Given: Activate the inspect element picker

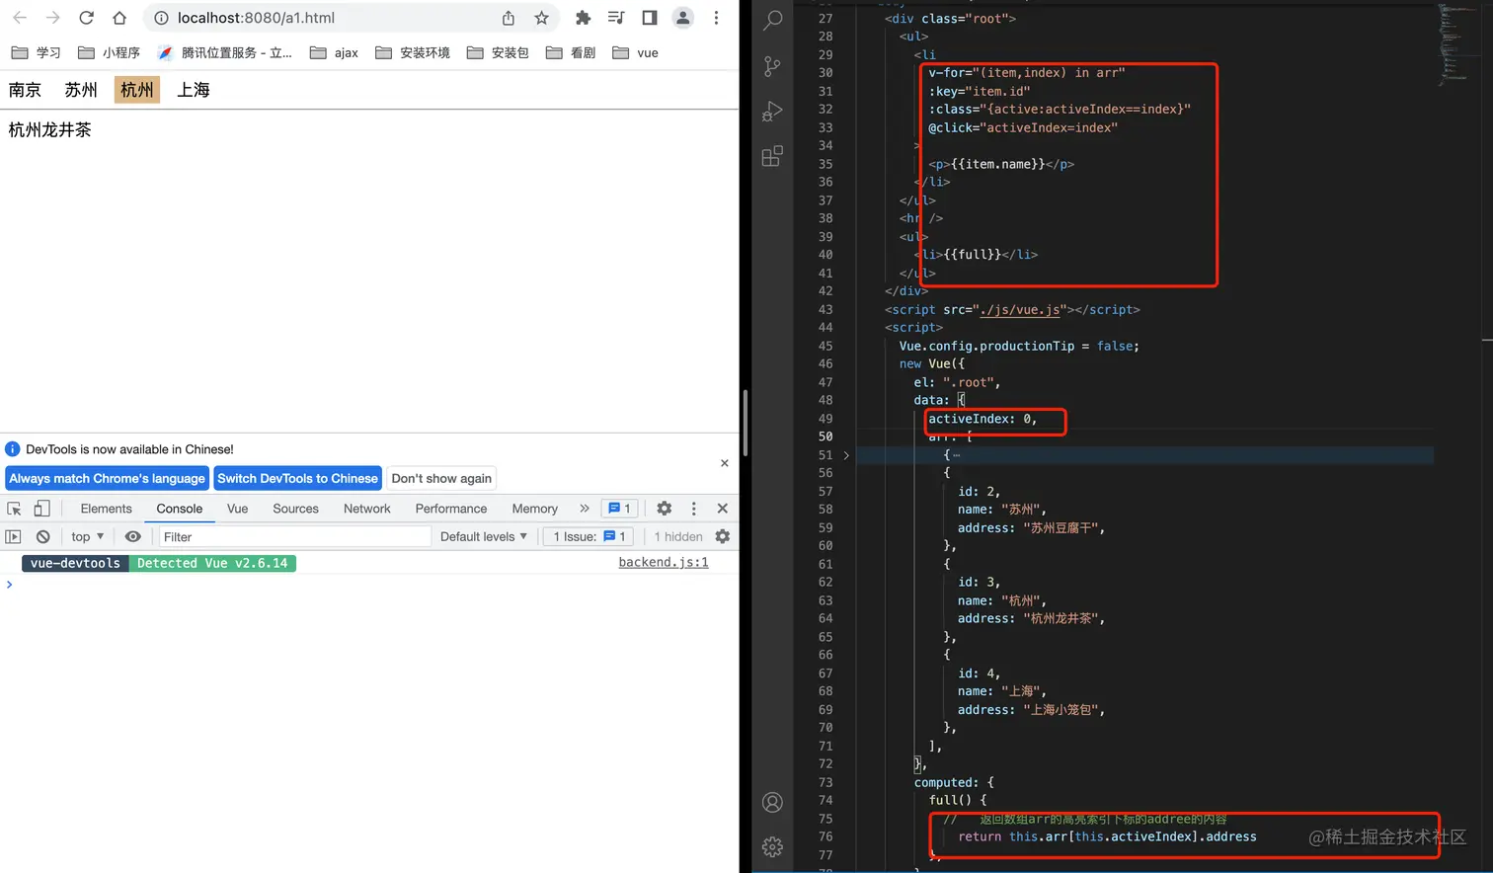Looking at the screenshot, I should click(x=14, y=509).
